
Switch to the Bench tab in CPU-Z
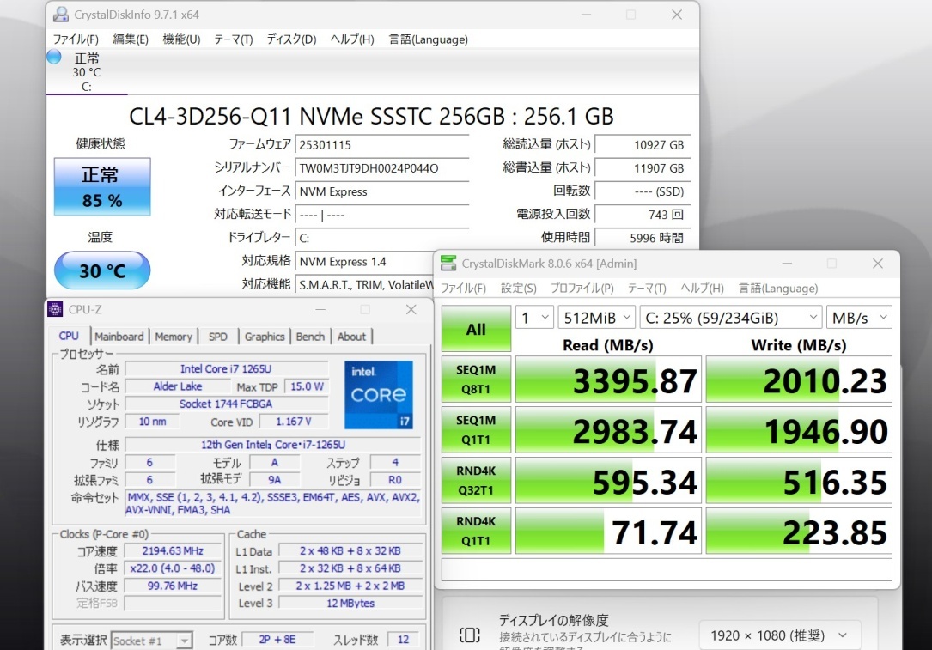pyautogui.click(x=310, y=337)
